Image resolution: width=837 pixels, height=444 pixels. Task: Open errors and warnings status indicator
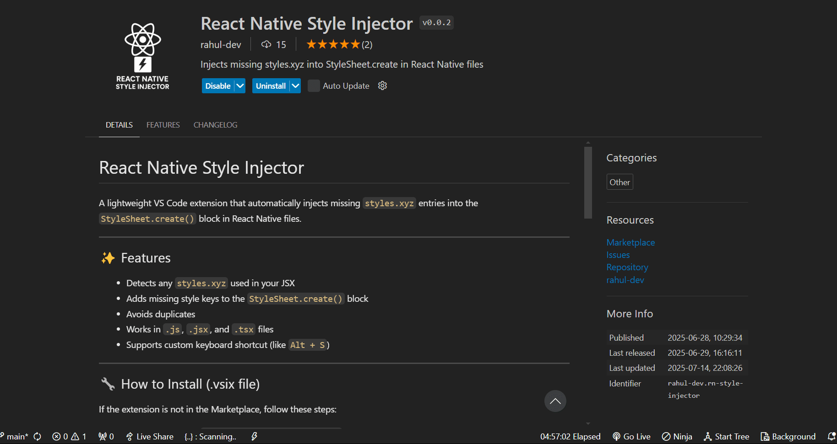pos(69,437)
